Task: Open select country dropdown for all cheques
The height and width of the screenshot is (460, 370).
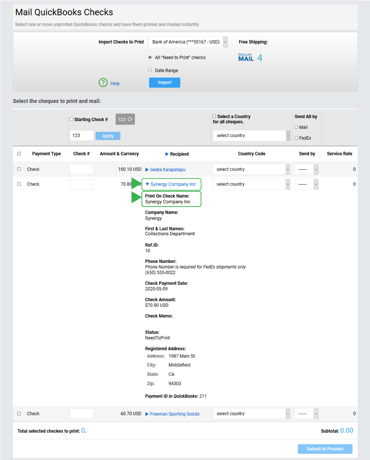Action: (x=252, y=135)
